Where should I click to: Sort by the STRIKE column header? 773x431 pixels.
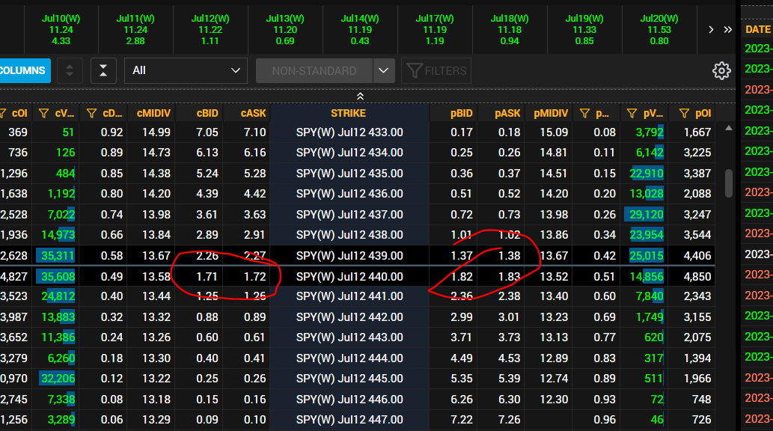pos(349,114)
